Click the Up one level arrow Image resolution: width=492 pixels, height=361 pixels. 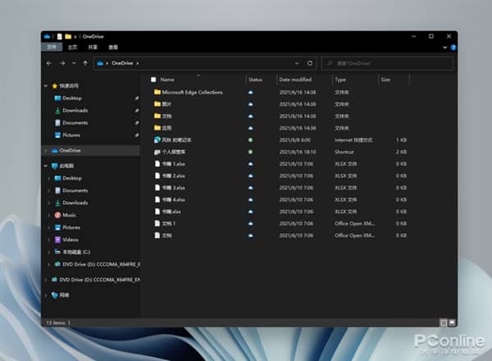click(x=85, y=62)
